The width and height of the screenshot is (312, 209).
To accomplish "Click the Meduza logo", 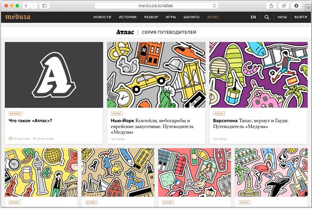I will 18,17.
